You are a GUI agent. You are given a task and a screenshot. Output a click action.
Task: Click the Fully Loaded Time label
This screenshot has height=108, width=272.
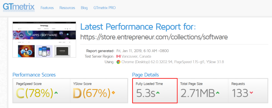point(149,84)
